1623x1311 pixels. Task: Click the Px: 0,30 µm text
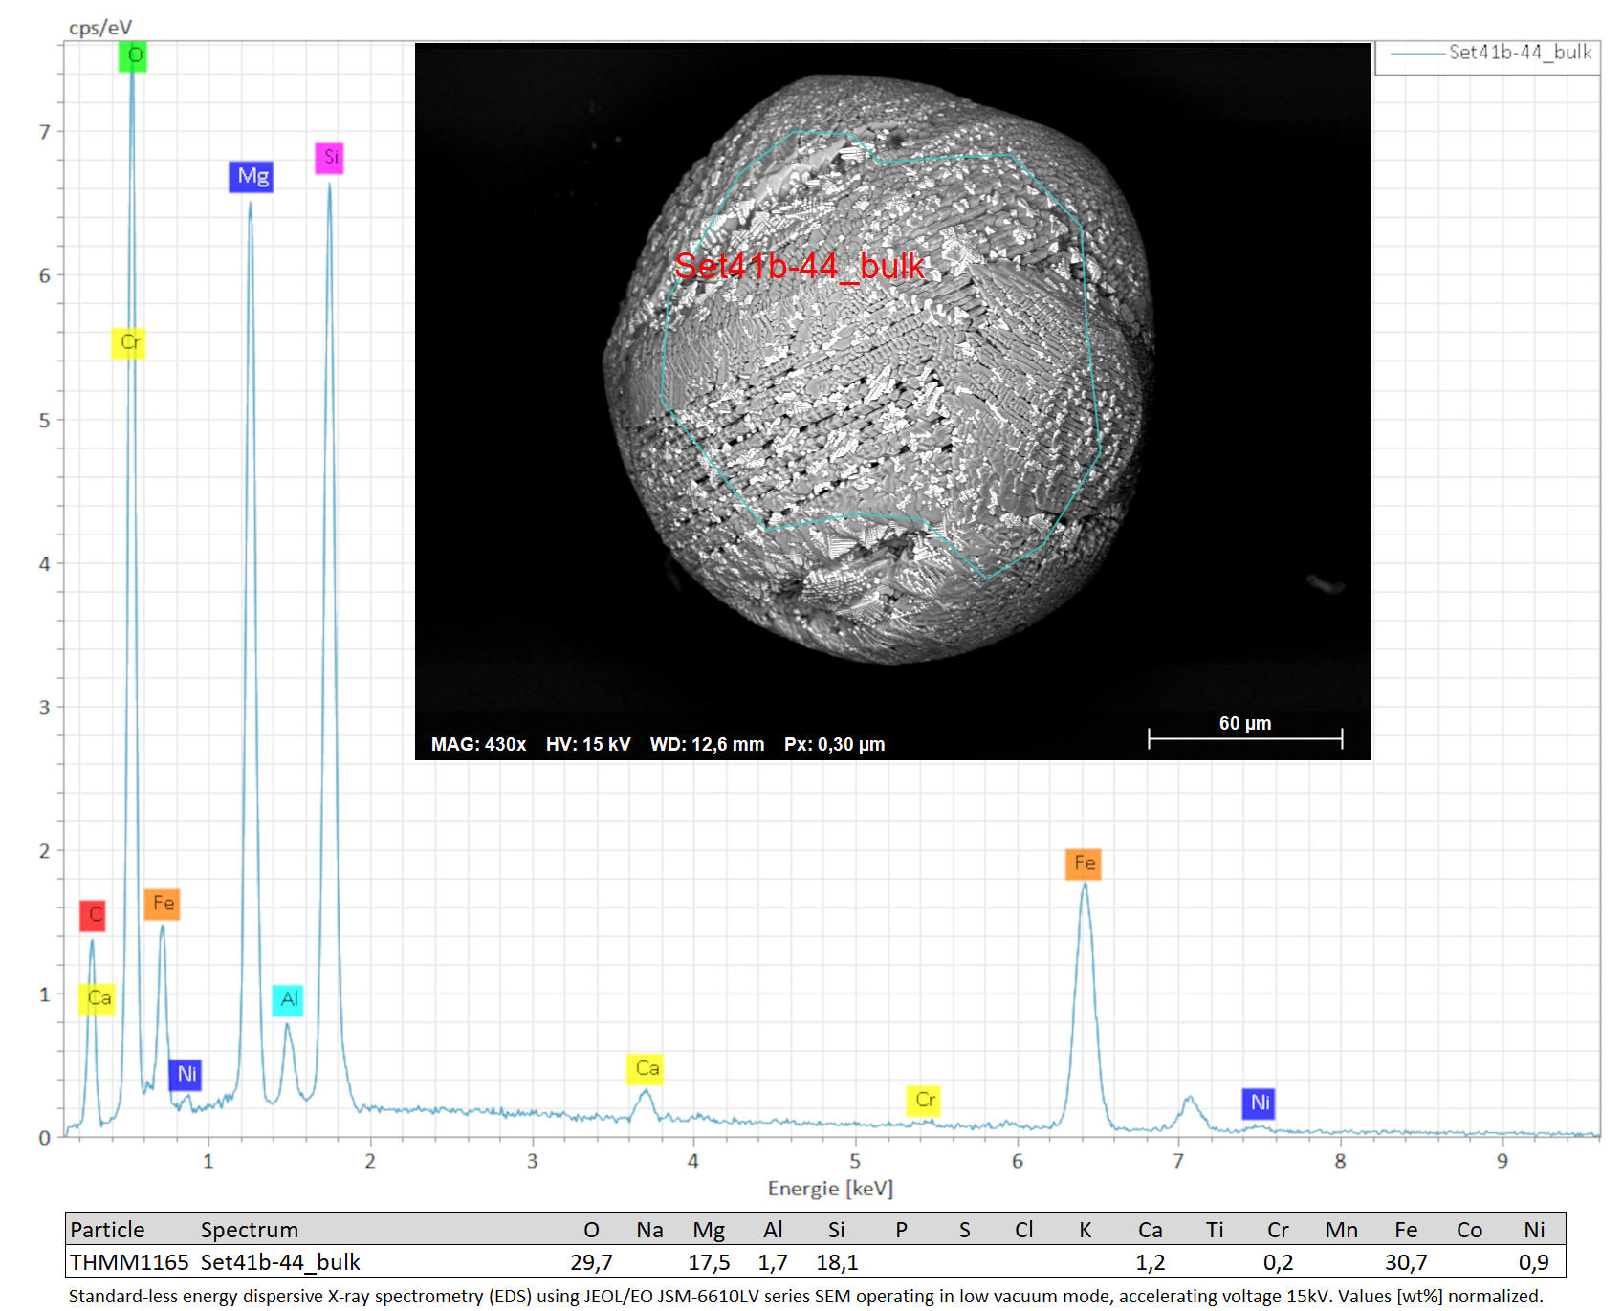(x=835, y=744)
